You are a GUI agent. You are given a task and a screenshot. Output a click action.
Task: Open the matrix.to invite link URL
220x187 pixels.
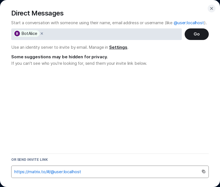click(48, 172)
